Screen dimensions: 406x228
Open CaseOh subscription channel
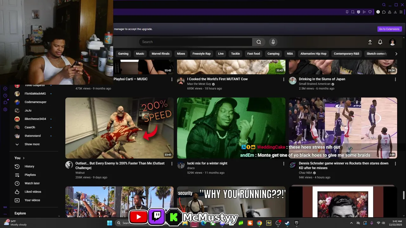[30, 127]
